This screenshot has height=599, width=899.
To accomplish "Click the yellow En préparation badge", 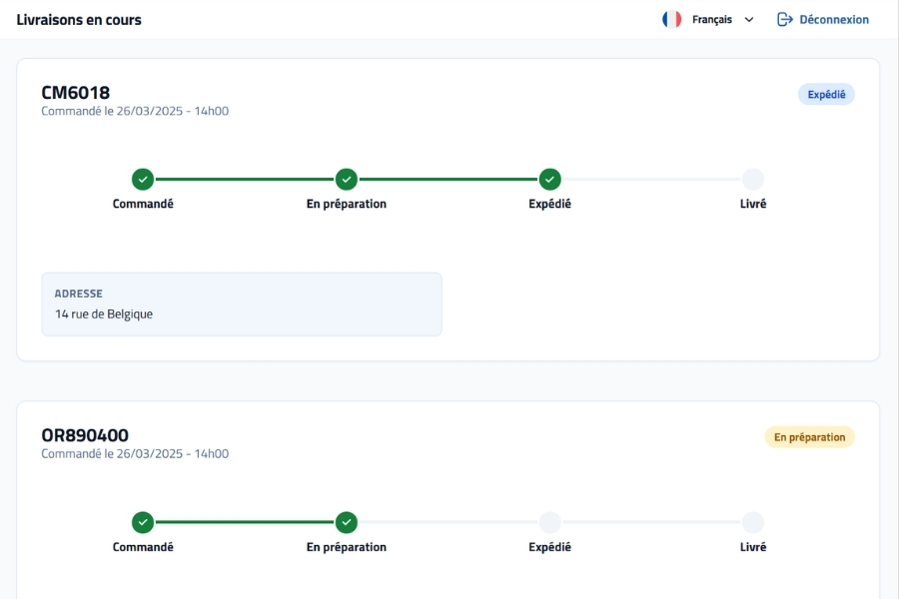I will point(809,437).
